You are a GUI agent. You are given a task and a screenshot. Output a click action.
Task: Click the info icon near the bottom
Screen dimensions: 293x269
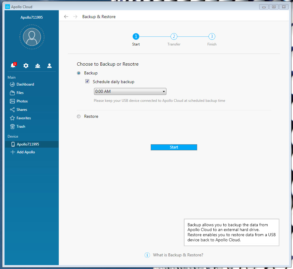(147, 255)
